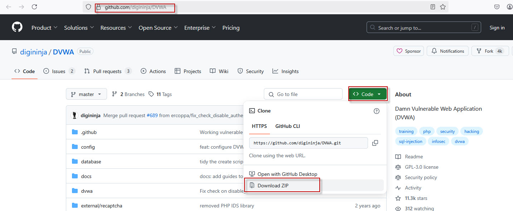
Task: Click the clone URL text field
Action: (x=309, y=143)
